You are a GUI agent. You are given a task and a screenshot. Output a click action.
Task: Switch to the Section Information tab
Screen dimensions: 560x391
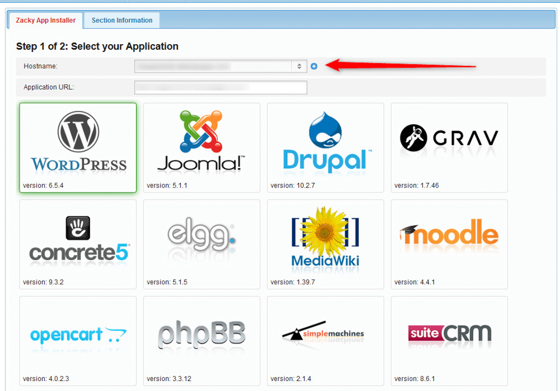(122, 20)
